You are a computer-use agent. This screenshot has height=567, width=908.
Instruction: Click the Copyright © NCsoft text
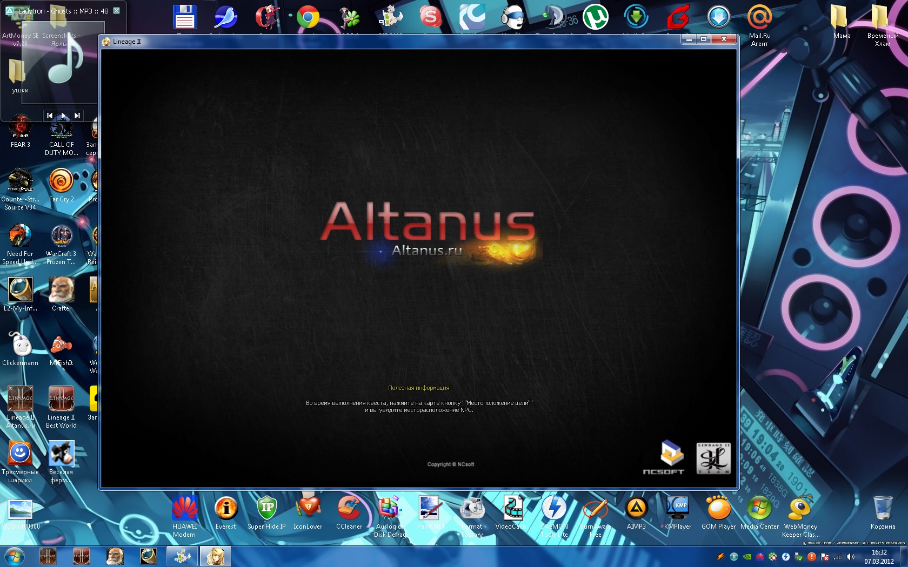[x=451, y=464]
